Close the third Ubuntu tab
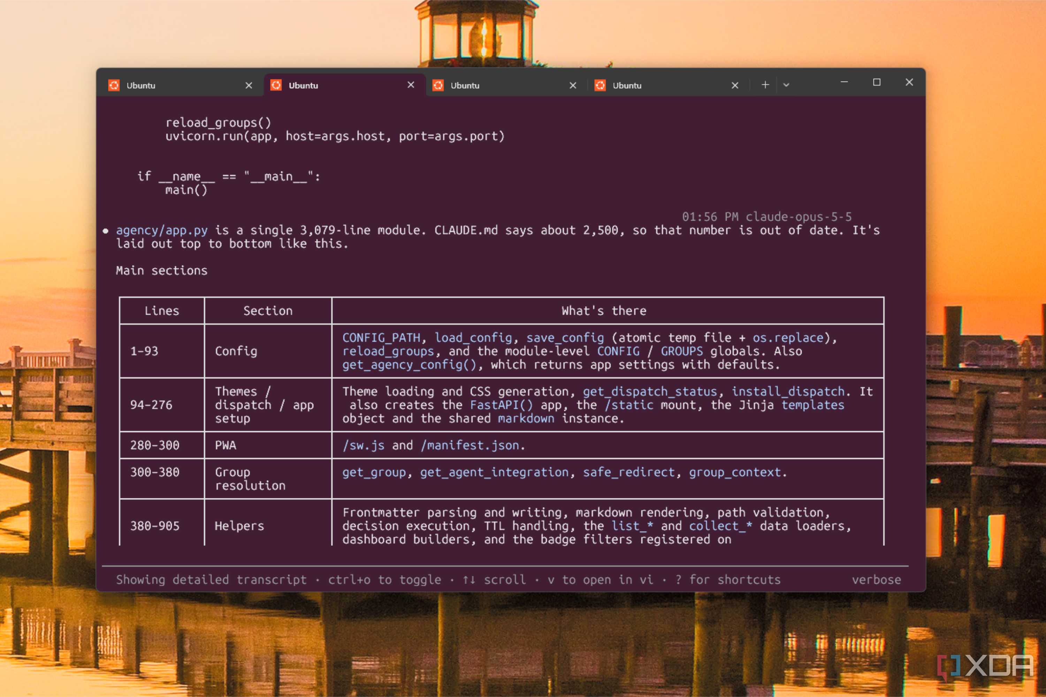 coord(573,85)
